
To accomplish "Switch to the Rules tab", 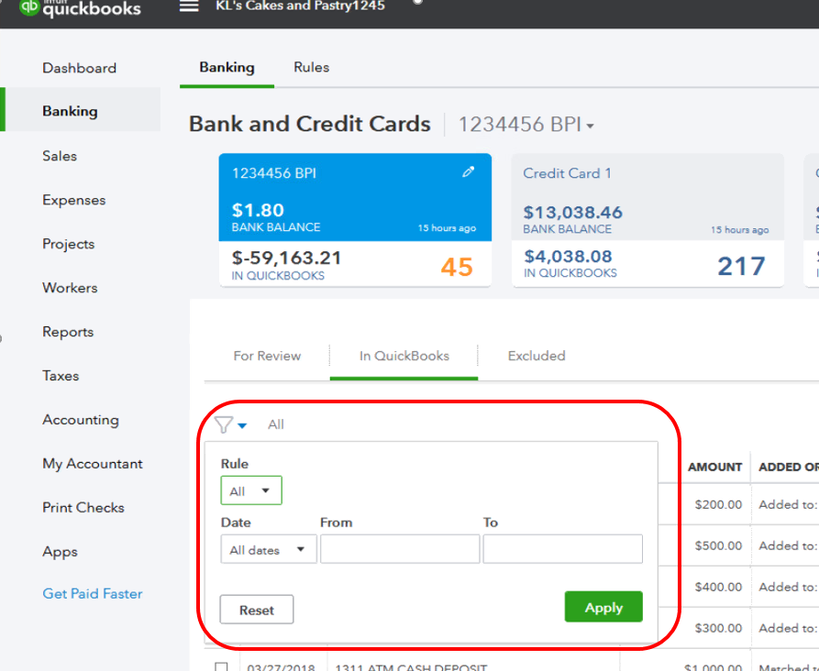I will [x=311, y=67].
